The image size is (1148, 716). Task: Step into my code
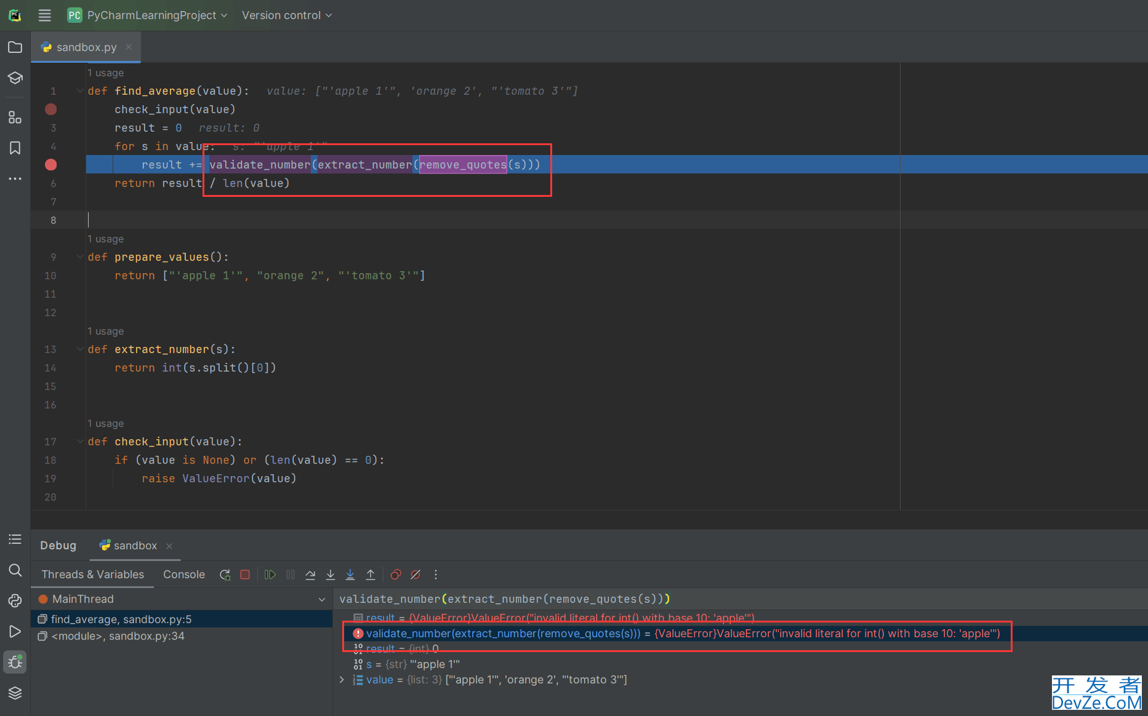point(350,575)
